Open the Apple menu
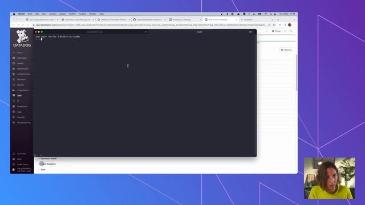The image size is (365, 205). [x=14, y=14]
